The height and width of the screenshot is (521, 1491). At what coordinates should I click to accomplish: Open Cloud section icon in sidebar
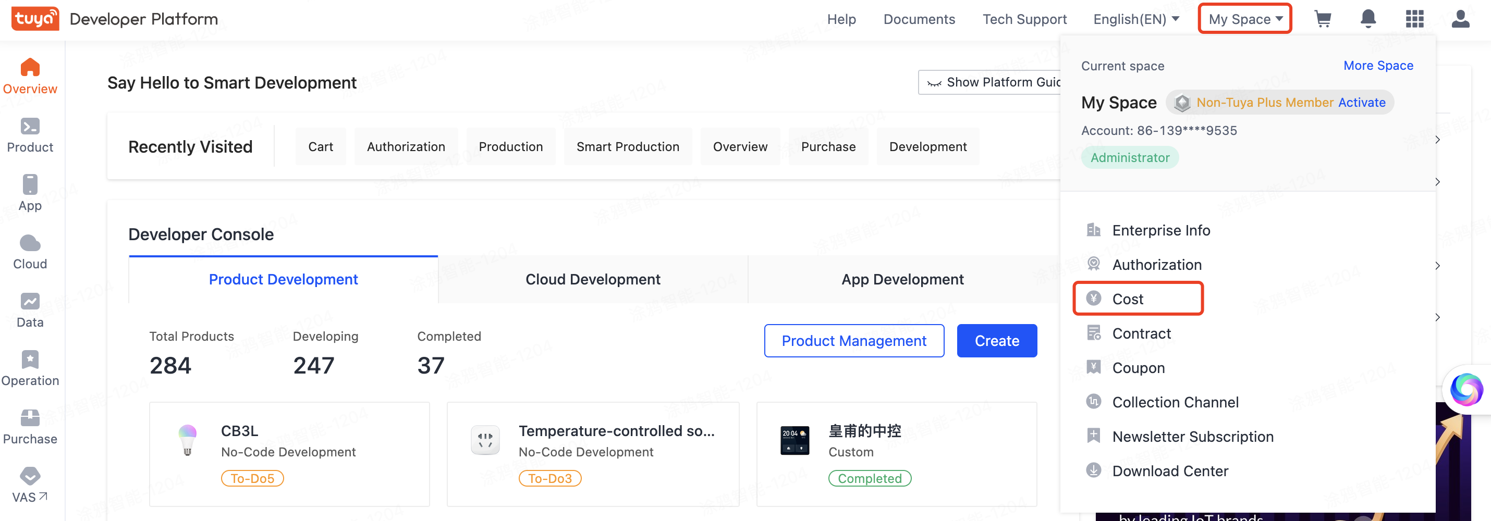coord(30,243)
